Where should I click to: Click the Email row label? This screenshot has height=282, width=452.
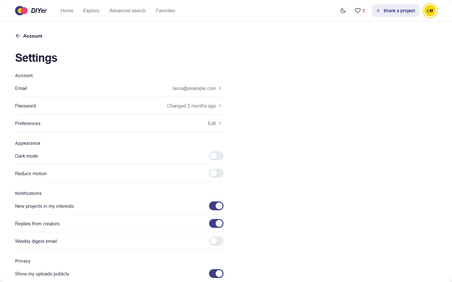coord(21,88)
